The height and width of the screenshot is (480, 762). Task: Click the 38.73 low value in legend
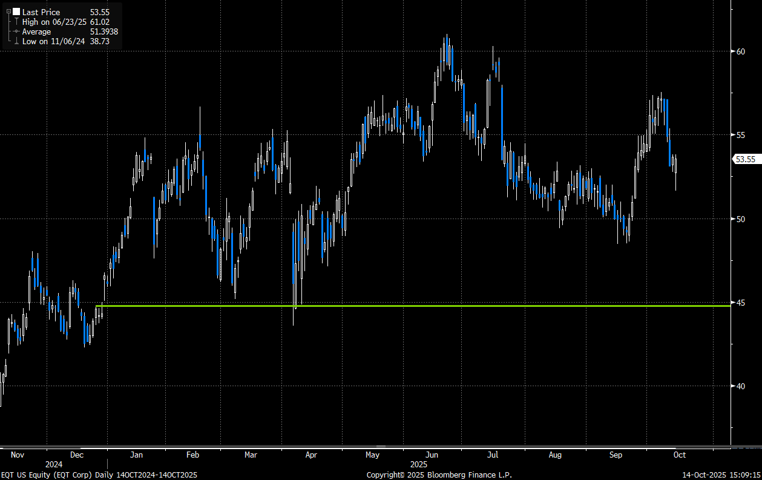coord(99,41)
